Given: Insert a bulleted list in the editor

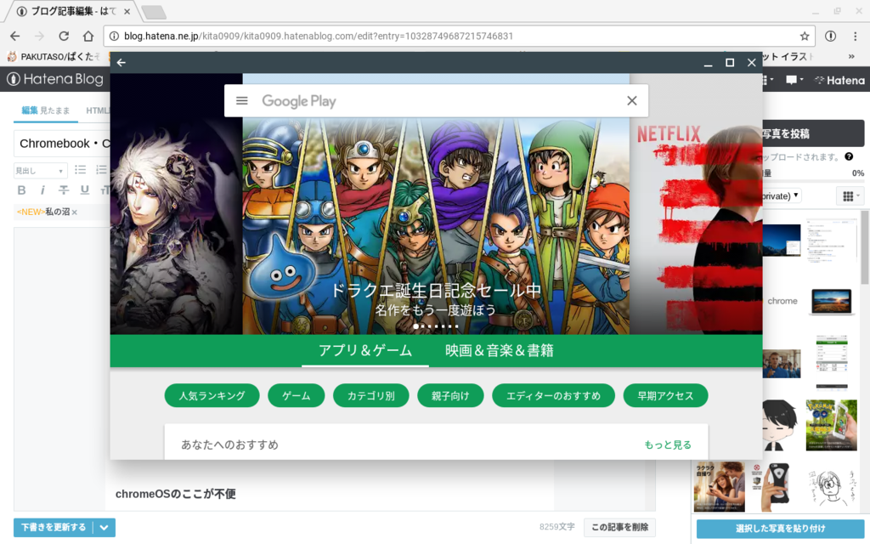Looking at the screenshot, I should [x=81, y=170].
